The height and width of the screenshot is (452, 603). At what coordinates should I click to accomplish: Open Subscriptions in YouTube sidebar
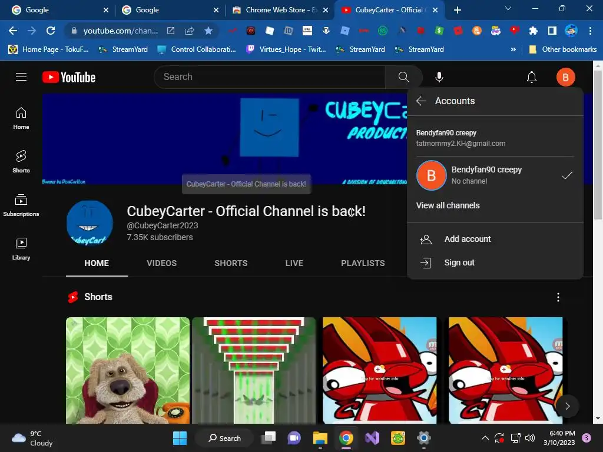21,205
